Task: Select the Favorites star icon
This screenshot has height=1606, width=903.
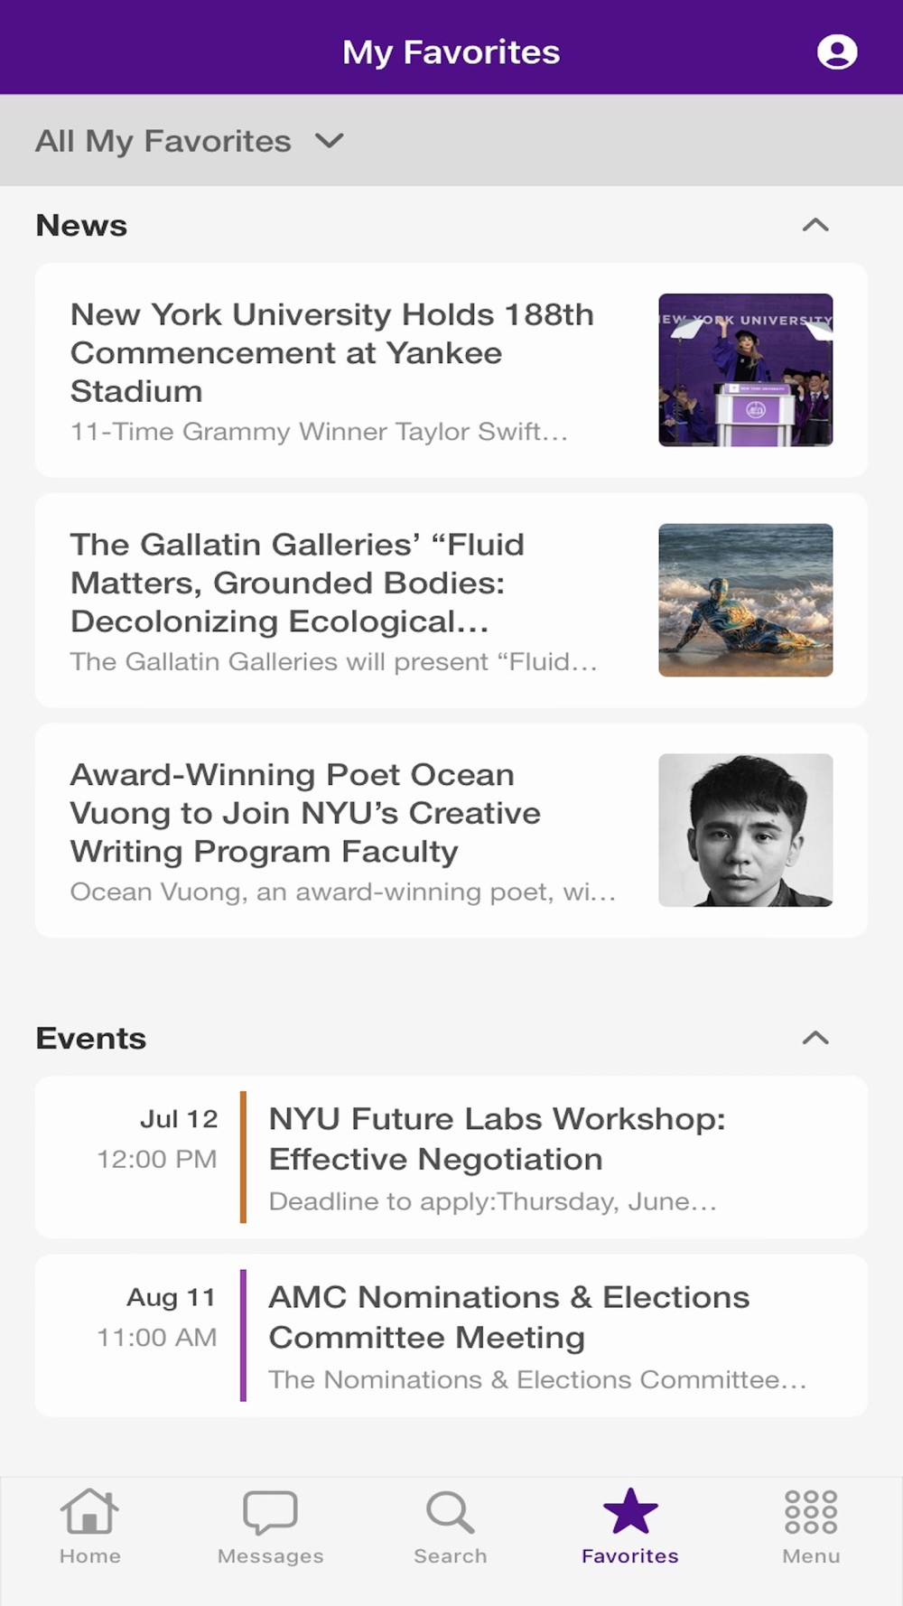Action: click(x=630, y=1512)
